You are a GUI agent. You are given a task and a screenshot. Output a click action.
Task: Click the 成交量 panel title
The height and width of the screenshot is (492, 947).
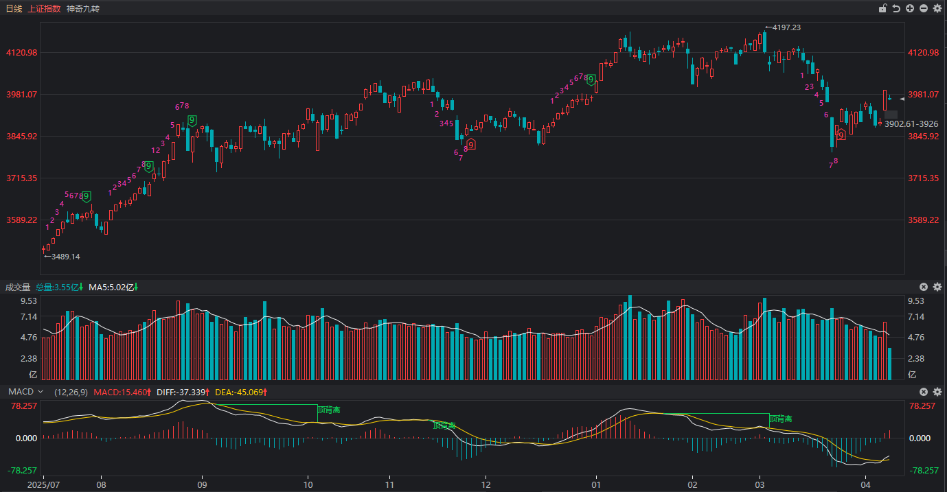click(x=18, y=287)
